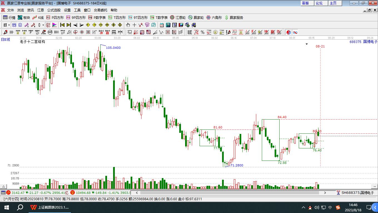This screenshot has height=213, width=378.
Task: Open the 9T四方形 tool
Action: tap(138, 17)
